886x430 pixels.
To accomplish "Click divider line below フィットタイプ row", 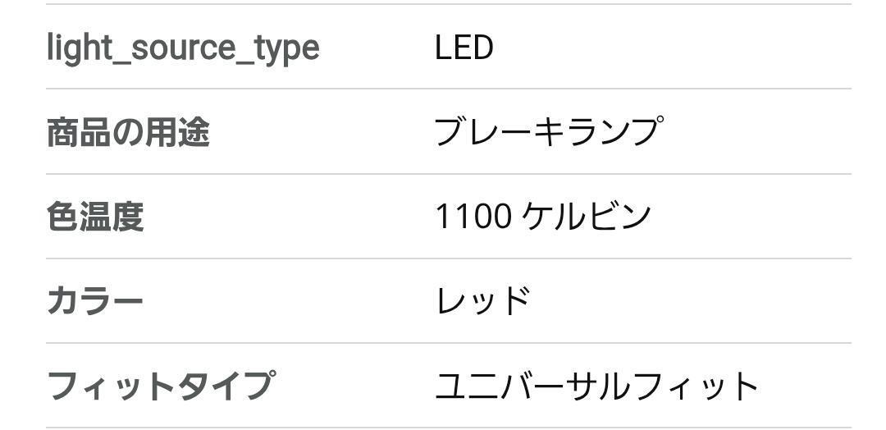I will pyautogui.click(x=448, y=428).
